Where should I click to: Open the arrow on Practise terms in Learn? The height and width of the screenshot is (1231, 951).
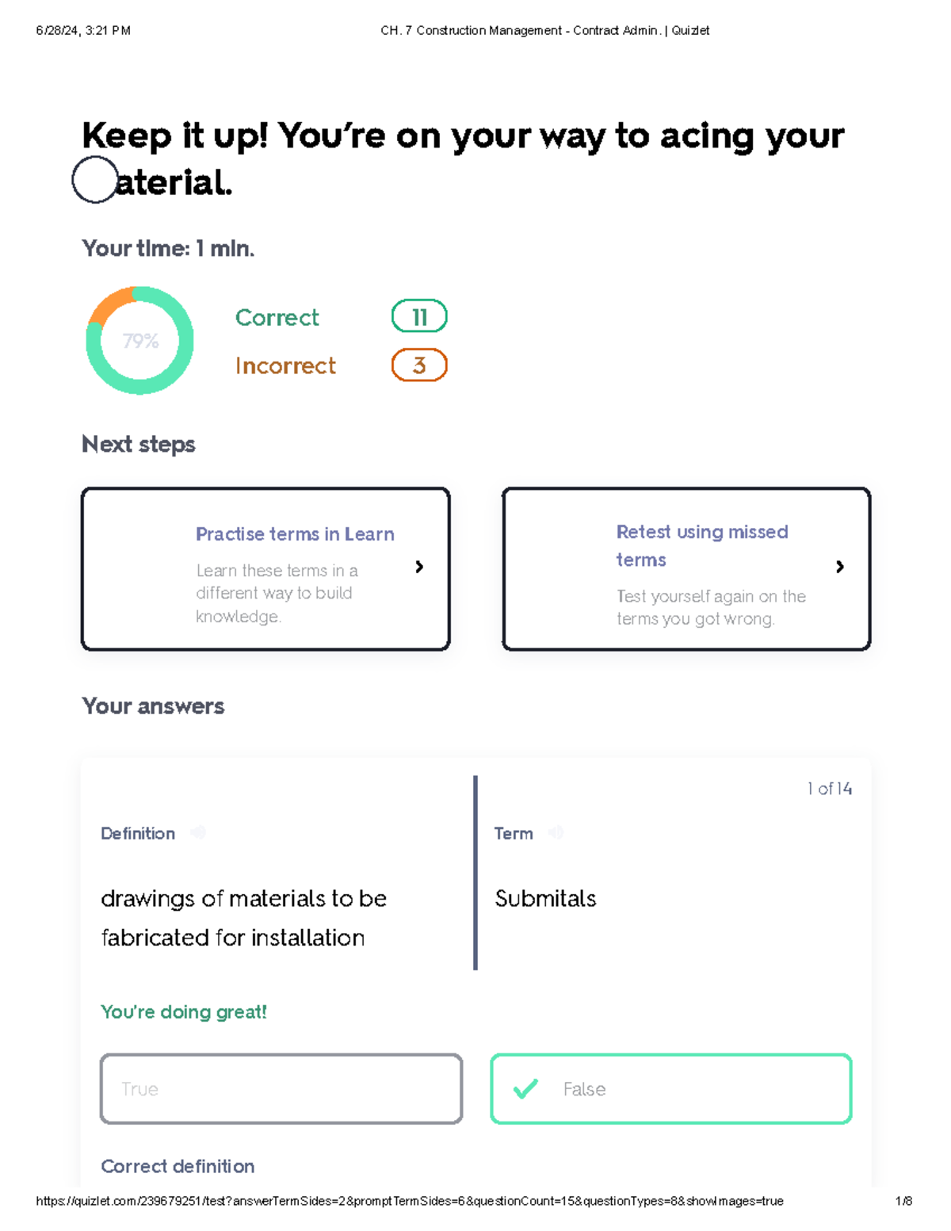tap(419, 567)
